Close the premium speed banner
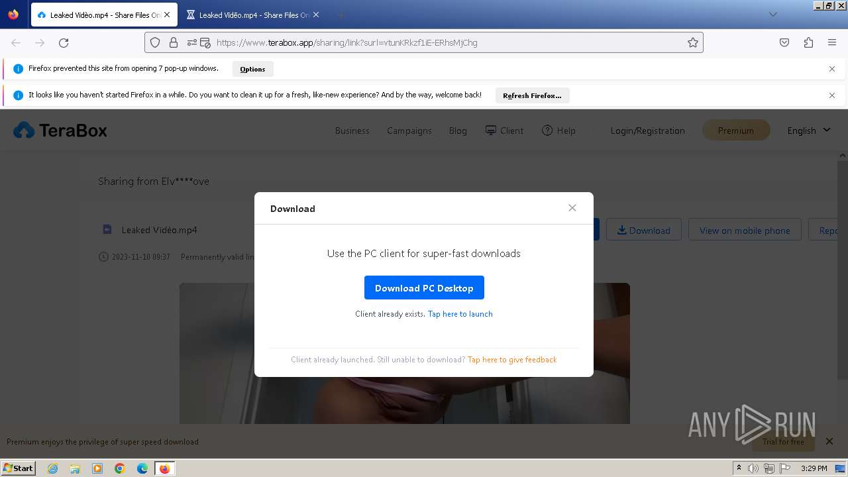The width and height of the screenshot is (848, 477). [x=829, y=441]
